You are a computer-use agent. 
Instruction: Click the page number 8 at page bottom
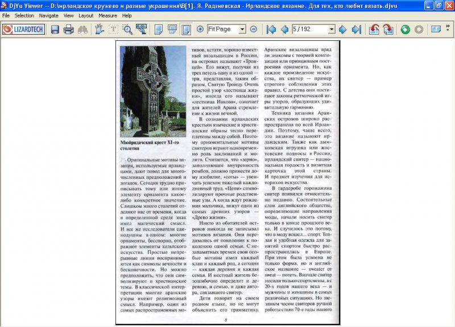[226, 320]
